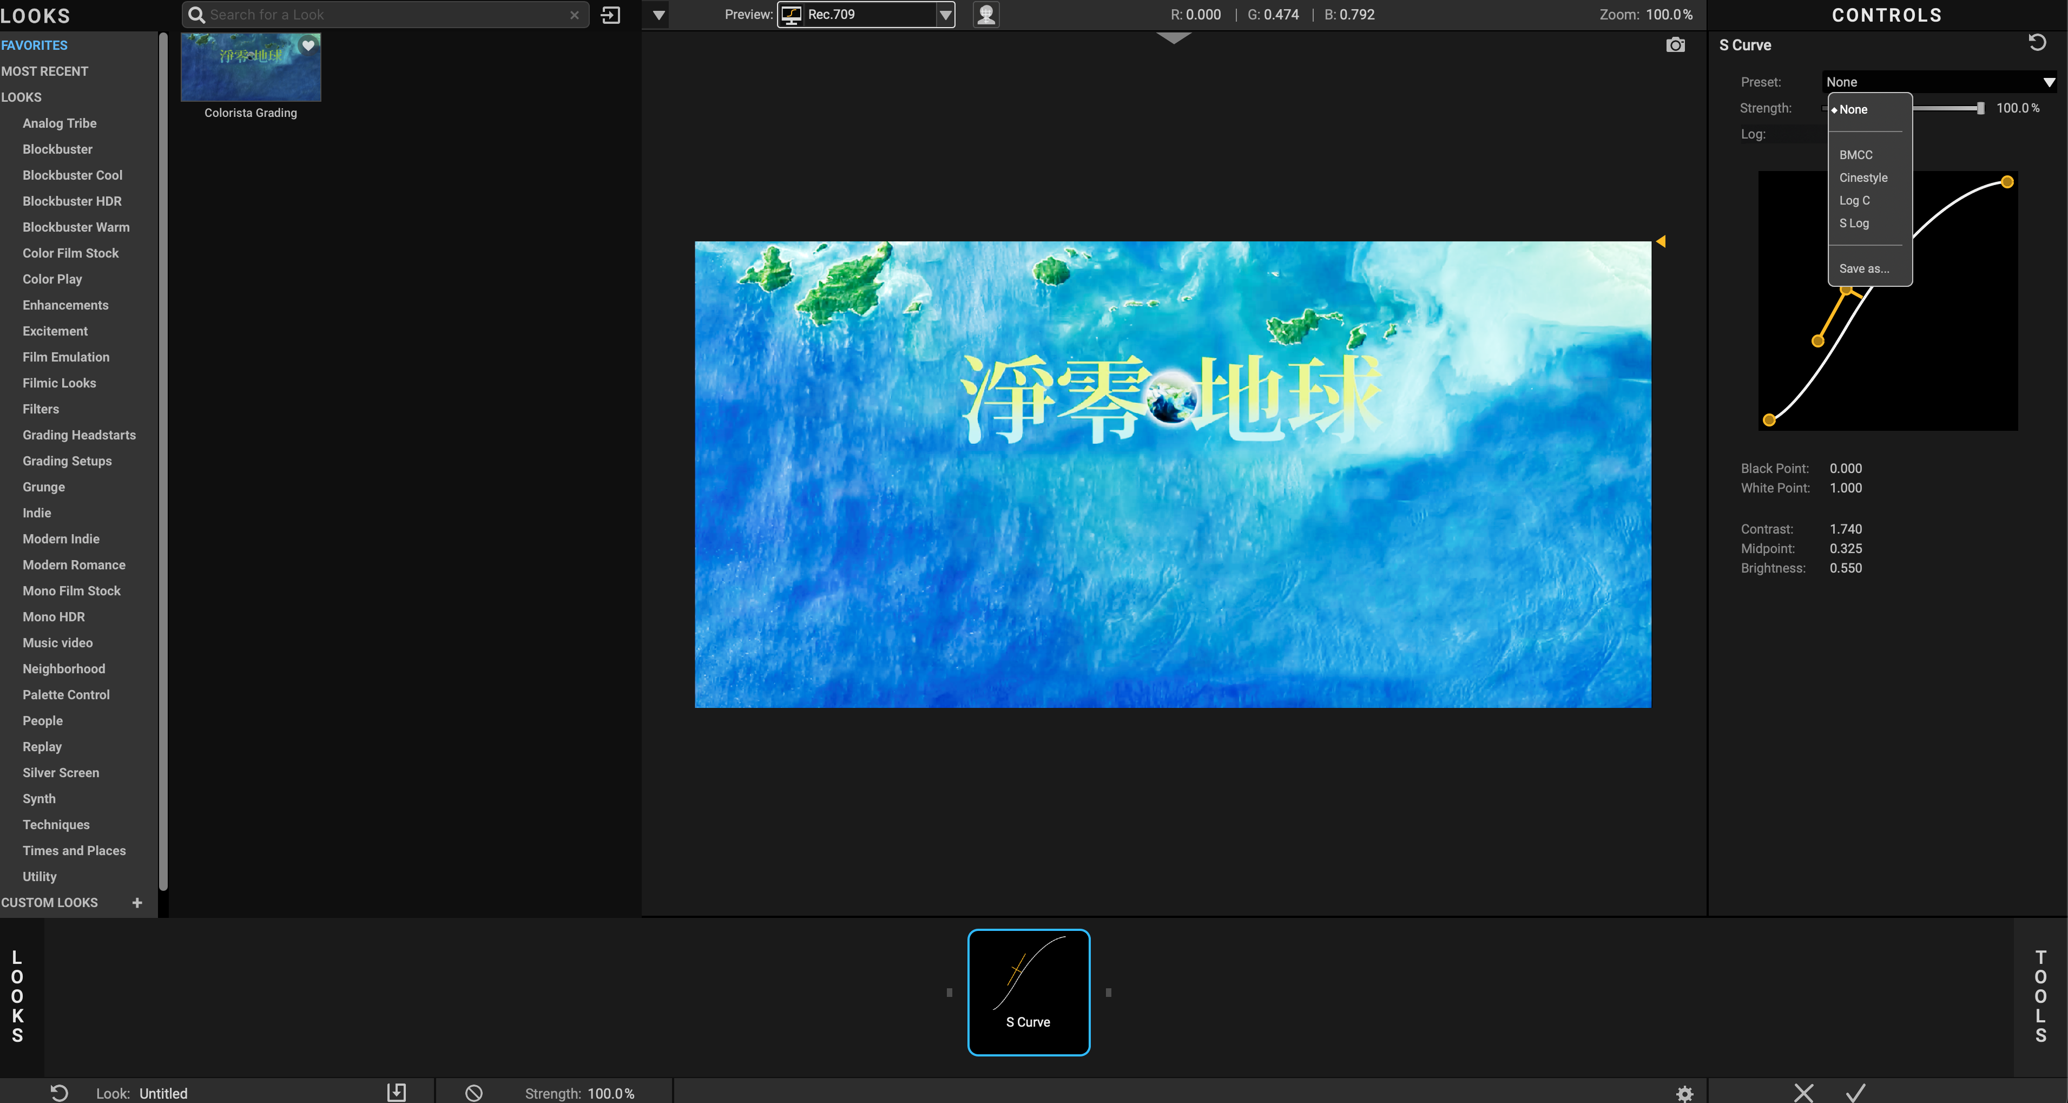Choose Save as... in preset menu

click(1863, 269)
